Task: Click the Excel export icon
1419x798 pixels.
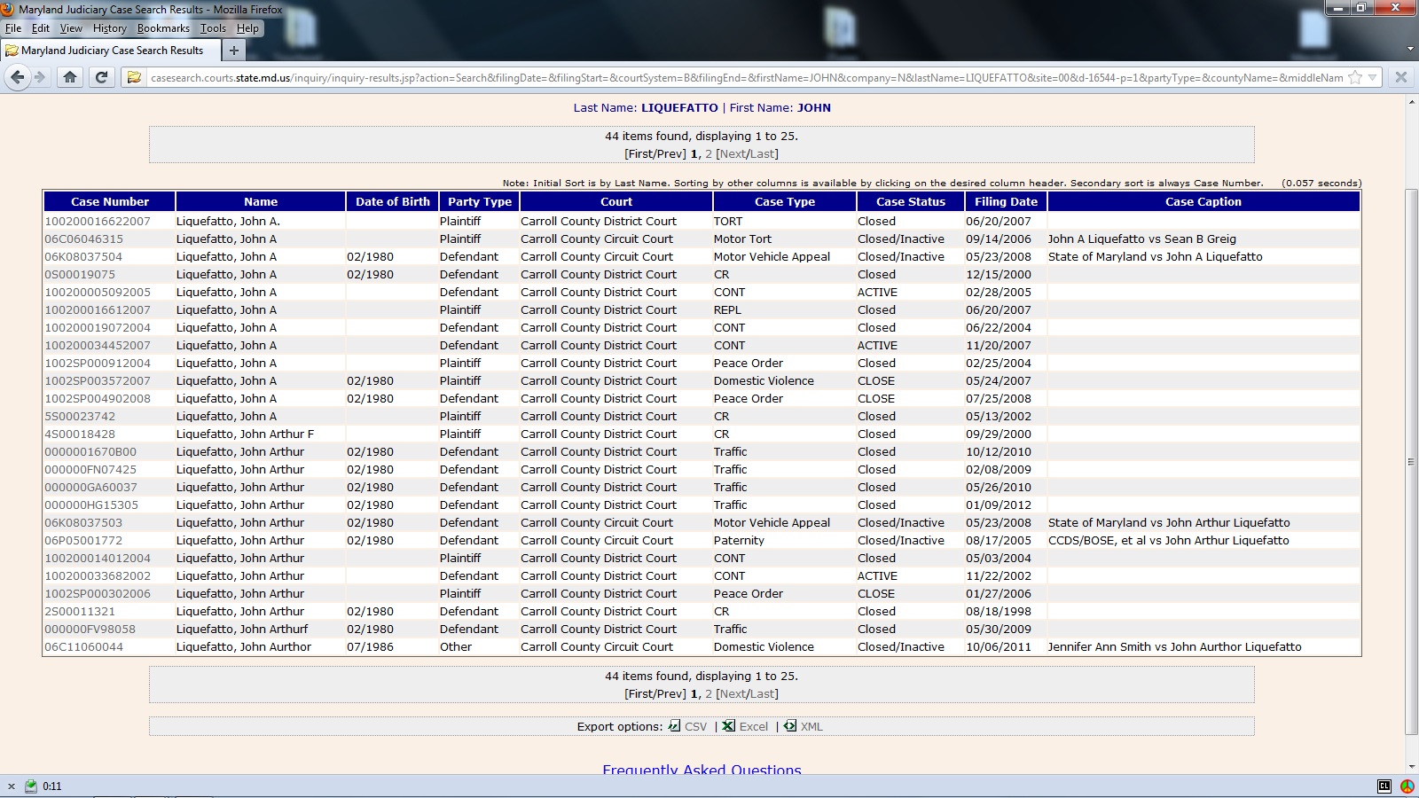Action: (729, 725)
